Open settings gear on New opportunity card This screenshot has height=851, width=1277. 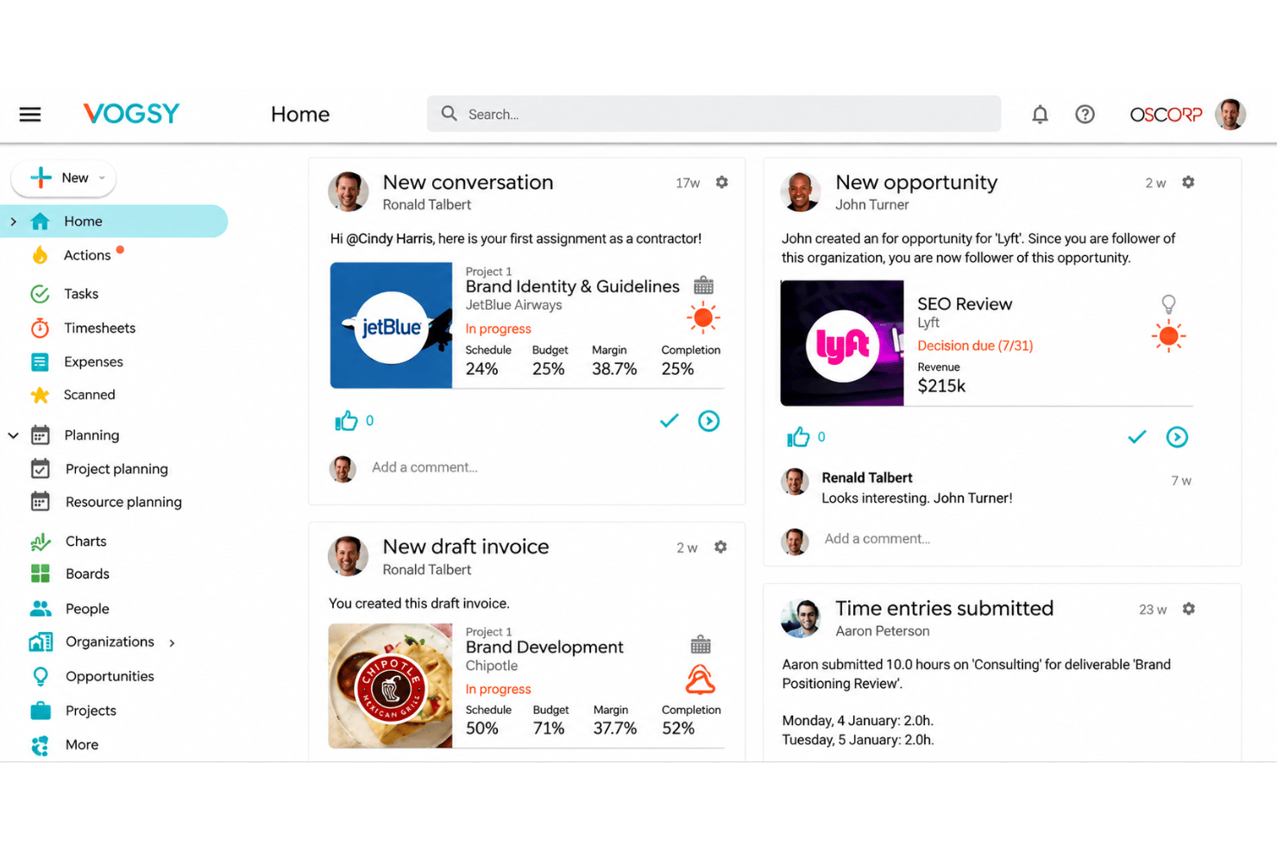(1188, 182)
